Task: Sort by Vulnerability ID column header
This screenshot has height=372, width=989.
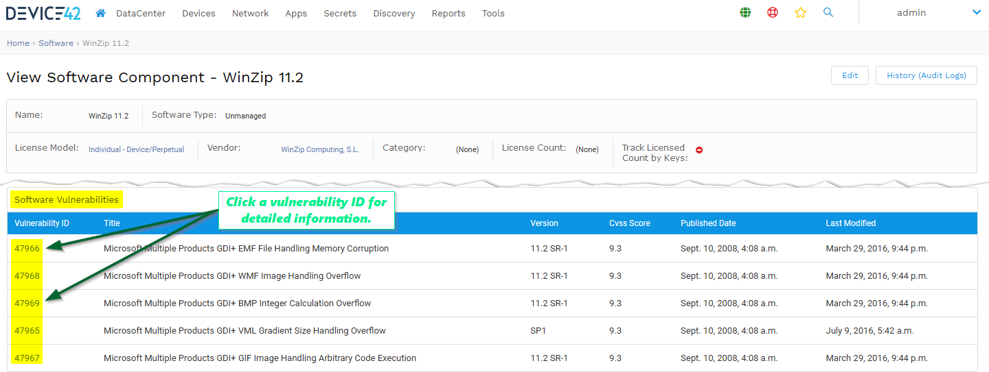Action: point(42,223)
